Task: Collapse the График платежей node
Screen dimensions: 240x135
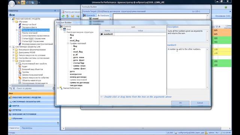Action: click(68, 43)
